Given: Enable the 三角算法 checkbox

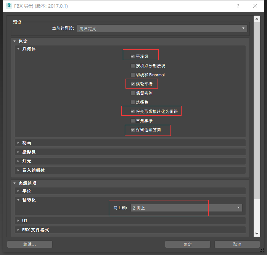Looking at the screenshot, I should point(133,121).
